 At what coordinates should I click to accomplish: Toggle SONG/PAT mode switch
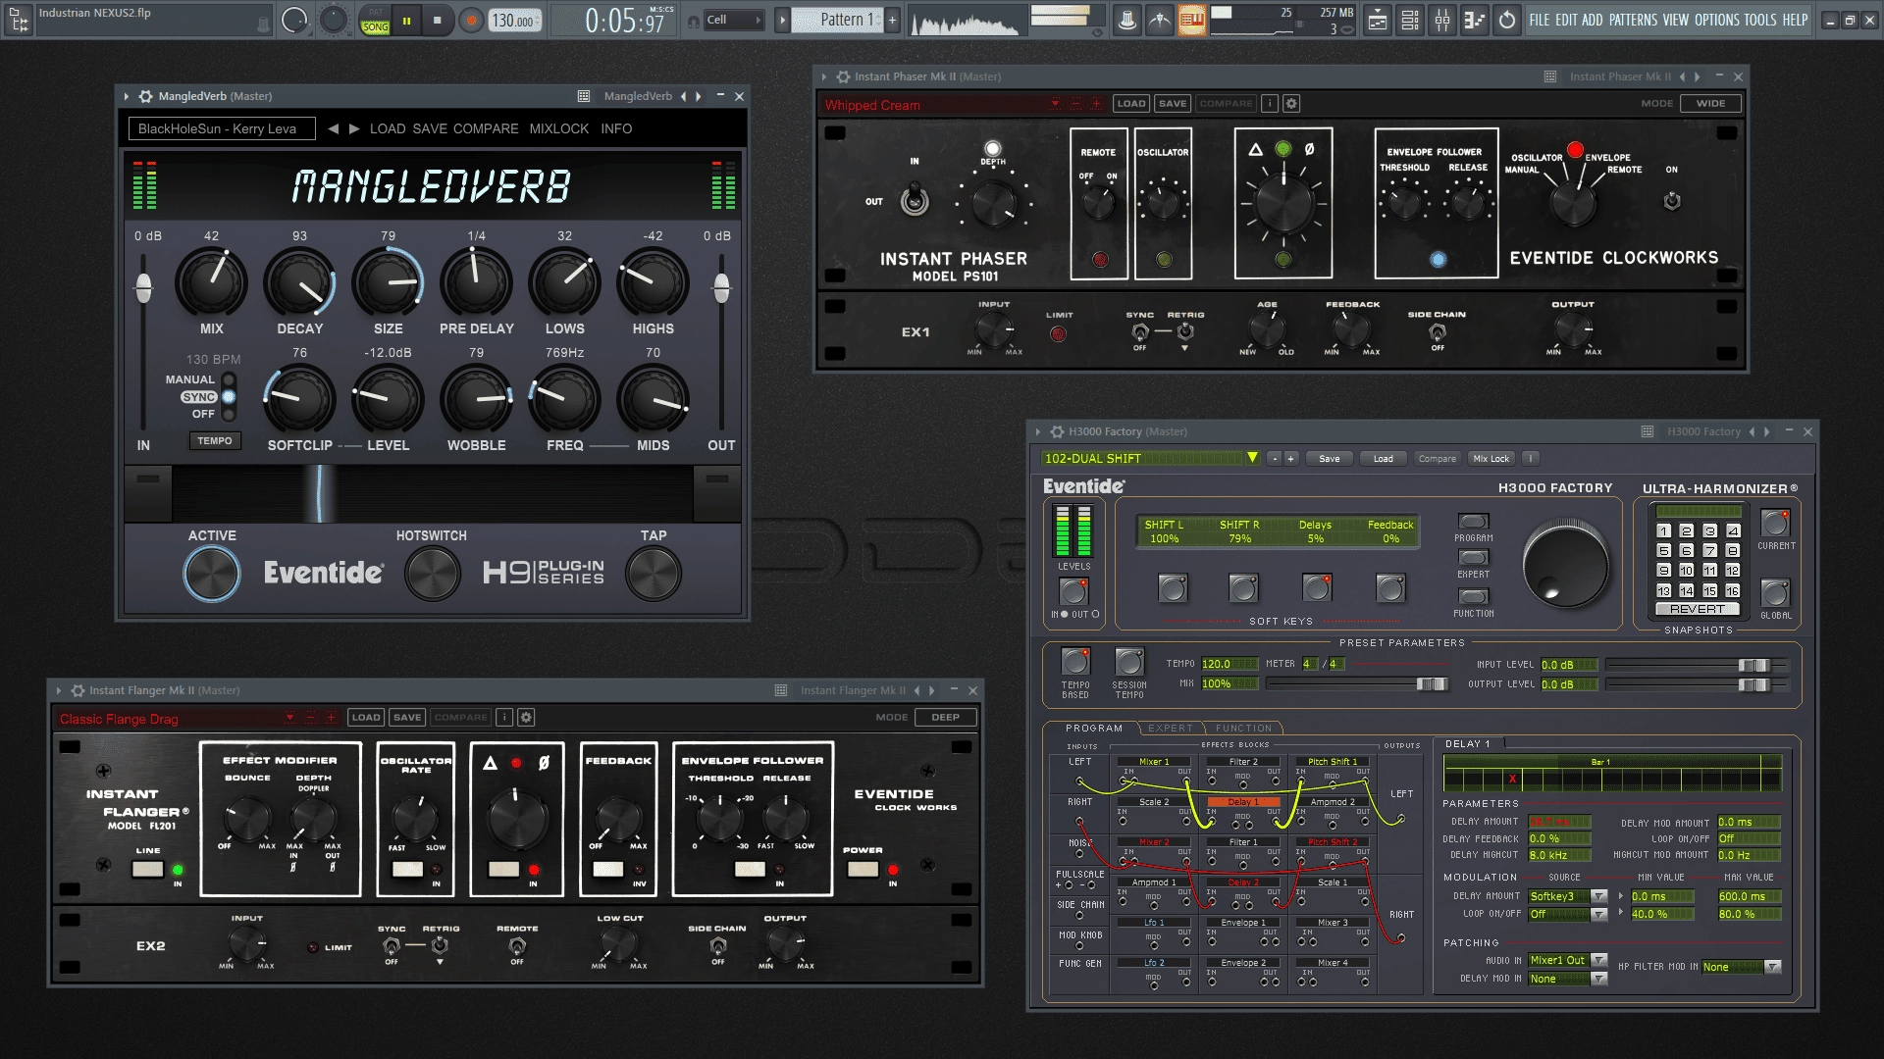coord(375,21)
